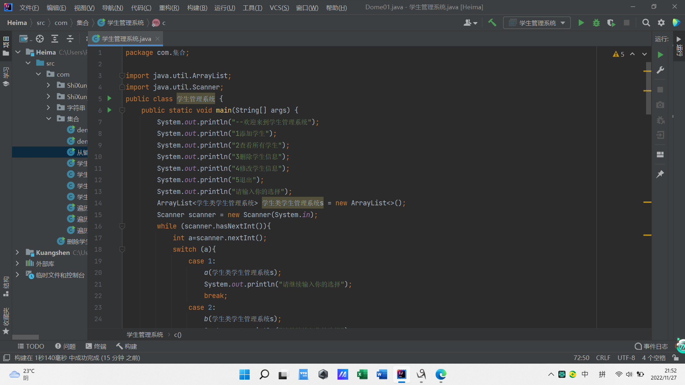Viewport: 685px width, 385px height.
Task: Expand the Kuangshen project node
Action: coord(17,252)
